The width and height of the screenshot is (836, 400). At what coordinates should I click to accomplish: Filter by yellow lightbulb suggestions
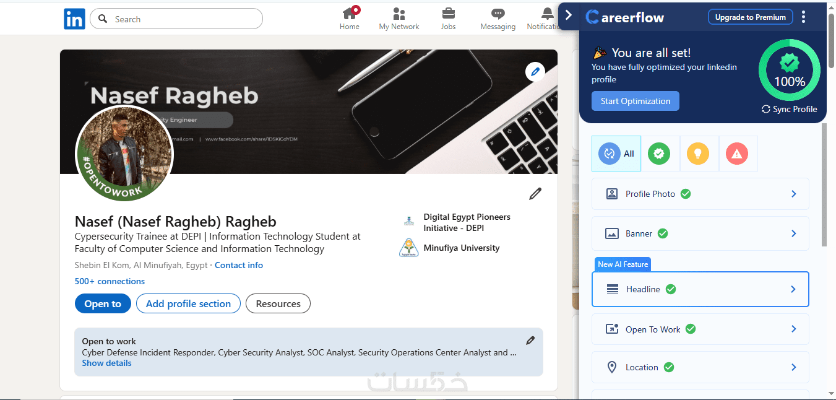[x=698, y=154]
